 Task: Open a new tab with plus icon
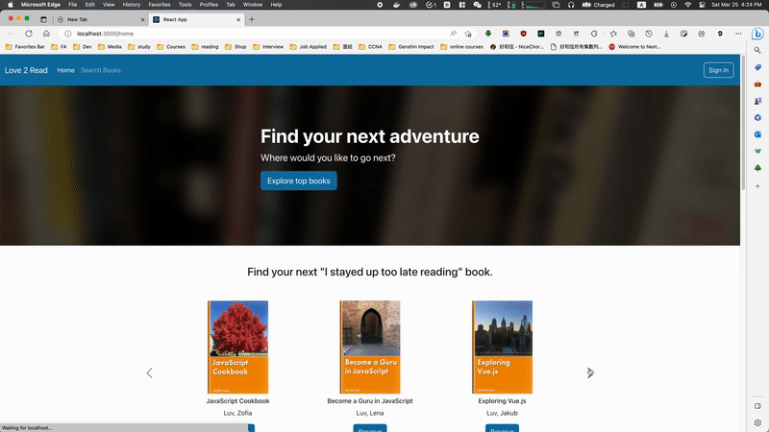click(252, 19)
